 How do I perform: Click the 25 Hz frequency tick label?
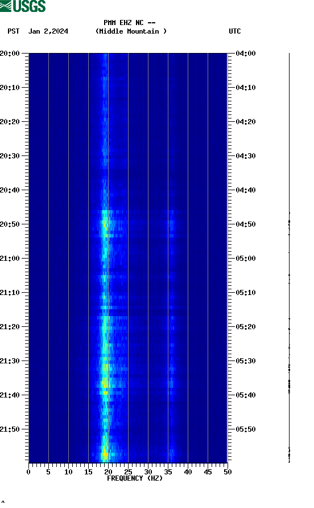click(128, 472)
